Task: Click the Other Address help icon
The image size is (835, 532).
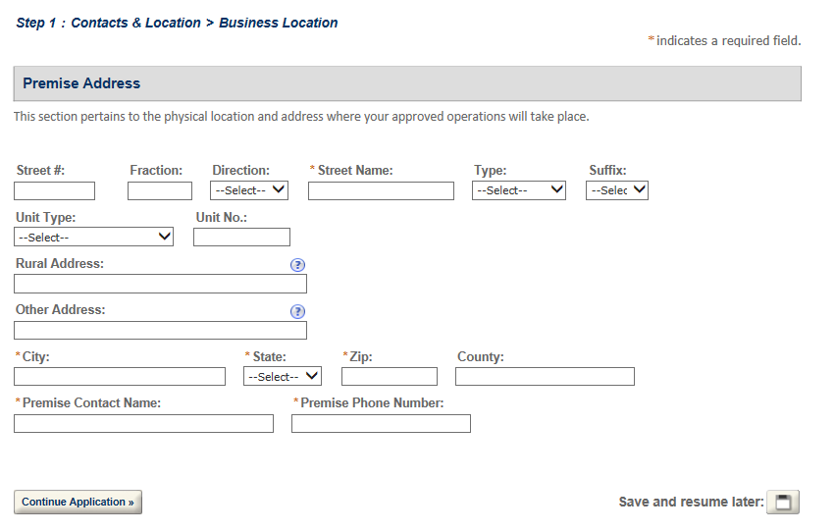Action: [298, 312]
